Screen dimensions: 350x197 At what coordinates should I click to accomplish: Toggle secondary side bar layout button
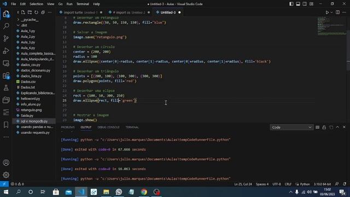[x=305, y=4]
